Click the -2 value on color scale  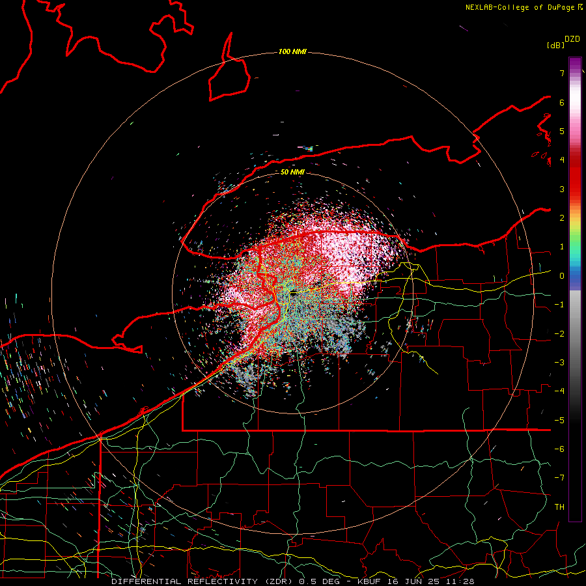point(559,334)
